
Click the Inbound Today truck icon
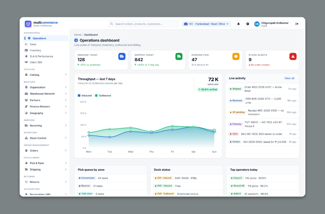click(122, 56)
